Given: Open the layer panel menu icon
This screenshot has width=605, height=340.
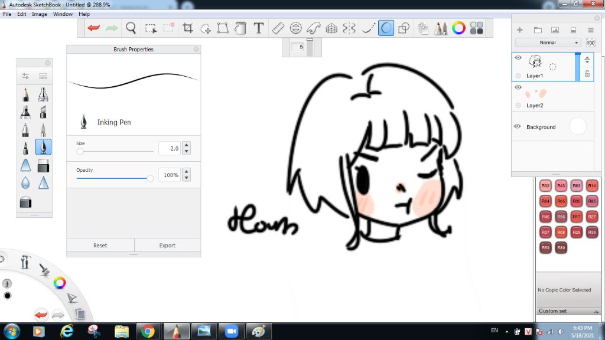Looking at the screenshot, I should tap(590, 30).
